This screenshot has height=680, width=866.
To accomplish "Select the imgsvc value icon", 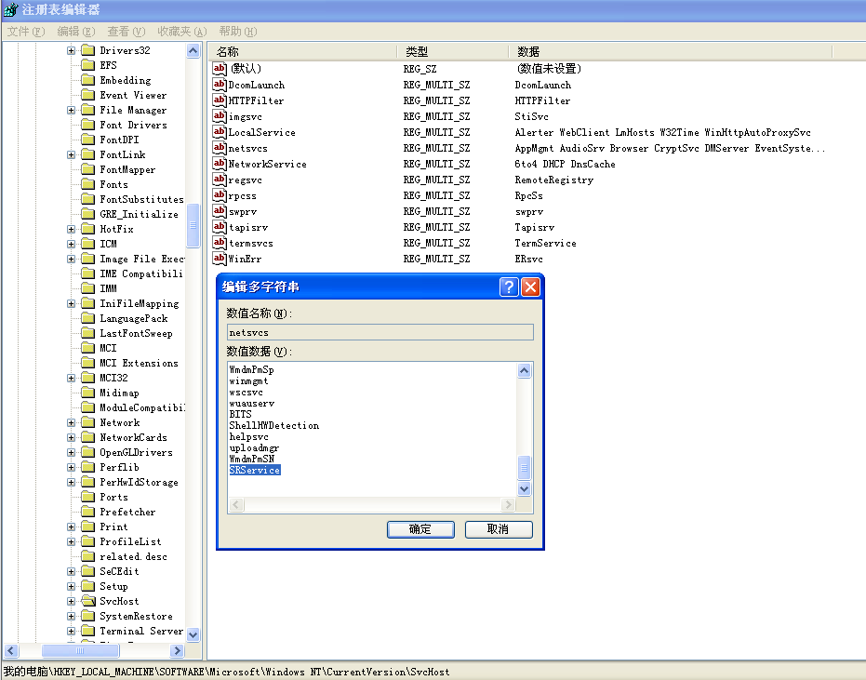I will coord(220,116).
